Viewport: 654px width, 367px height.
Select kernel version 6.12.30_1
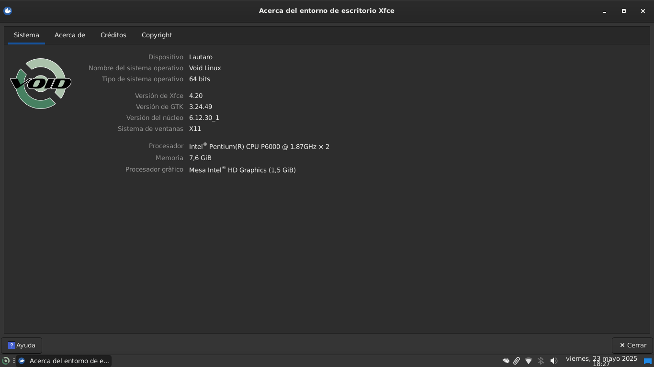(204, 118)
